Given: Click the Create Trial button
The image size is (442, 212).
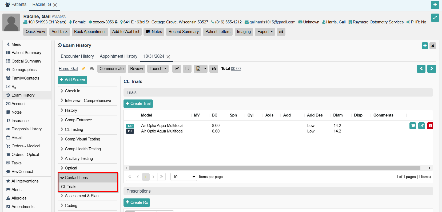Looking at the screenshot, I should [x=138, y=103].
